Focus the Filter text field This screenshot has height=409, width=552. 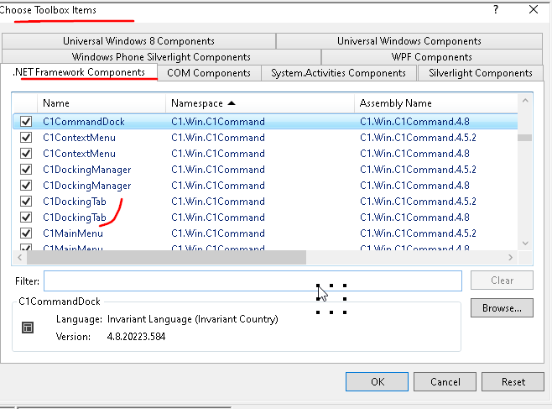[253, 281]
